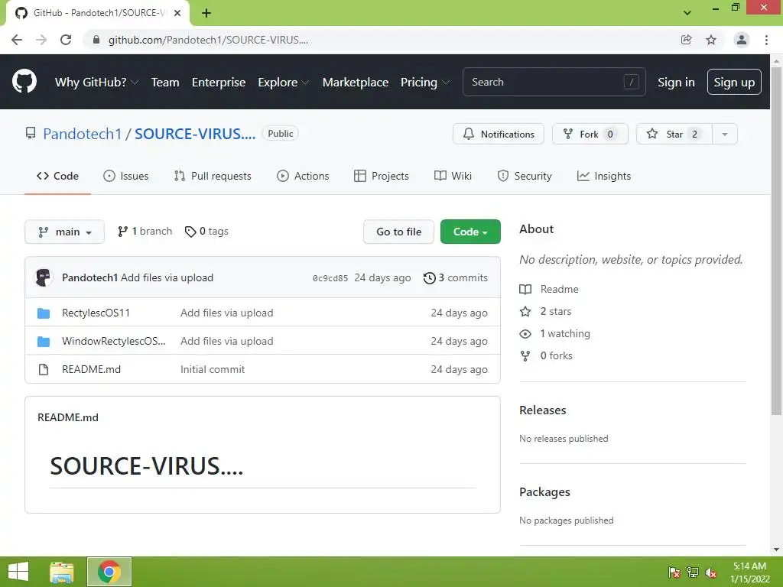Viewport: 783px width, 587px height.
Task: Click the Readme book icon in About
Action: 525,290
